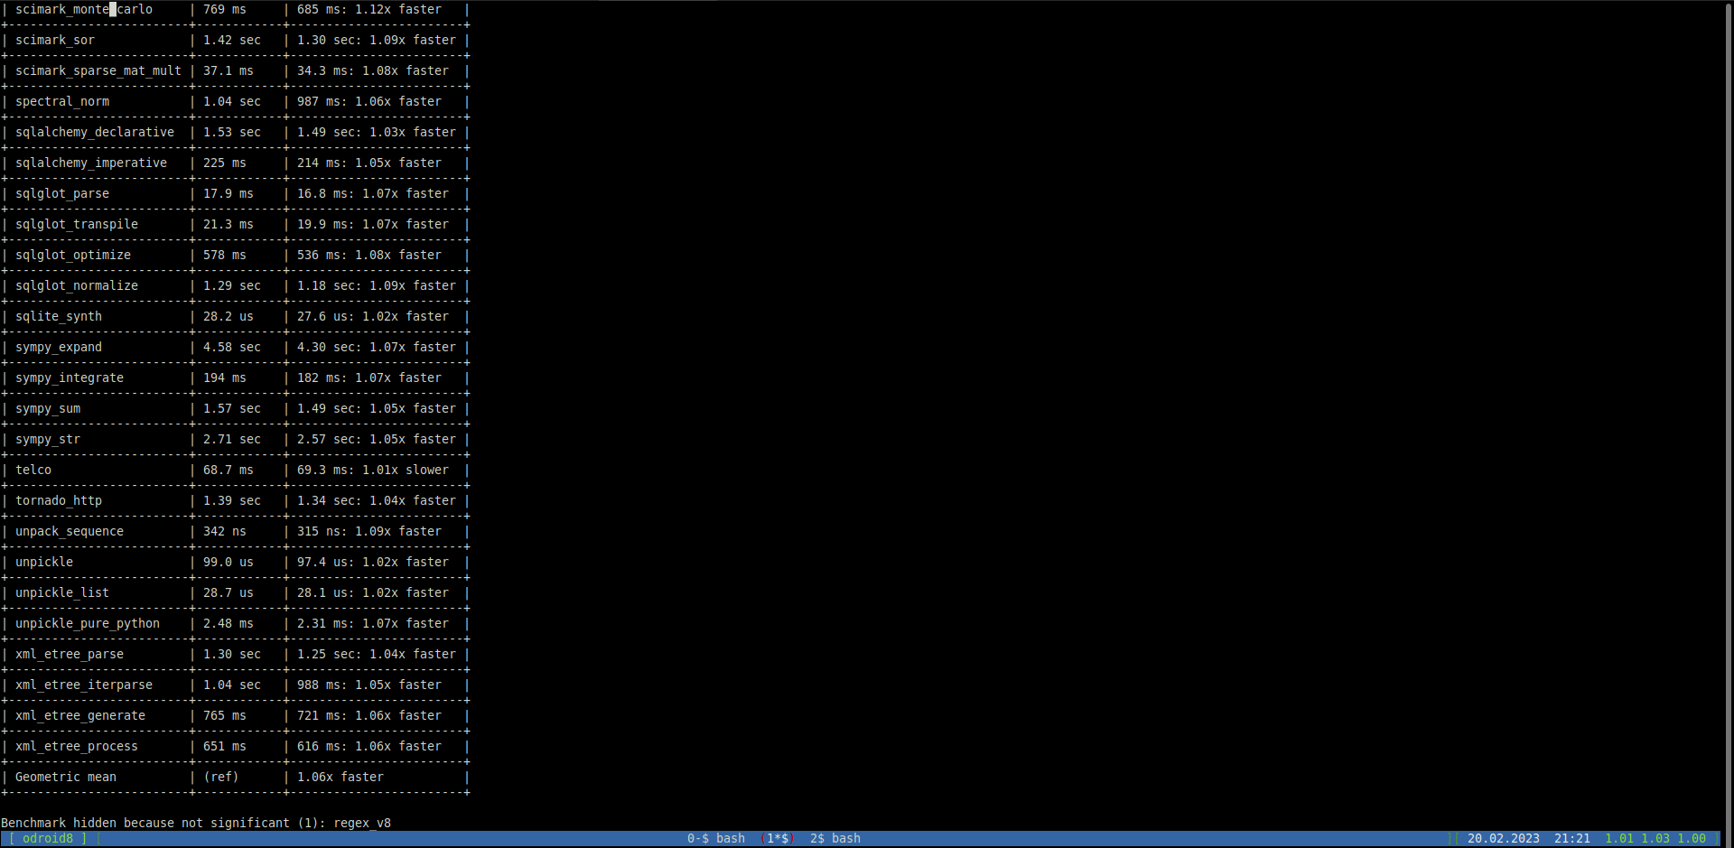The width and height of the screenshot is (1734, 848).
Task: Select the "1.53 sec" reference value
Action: 232,133
